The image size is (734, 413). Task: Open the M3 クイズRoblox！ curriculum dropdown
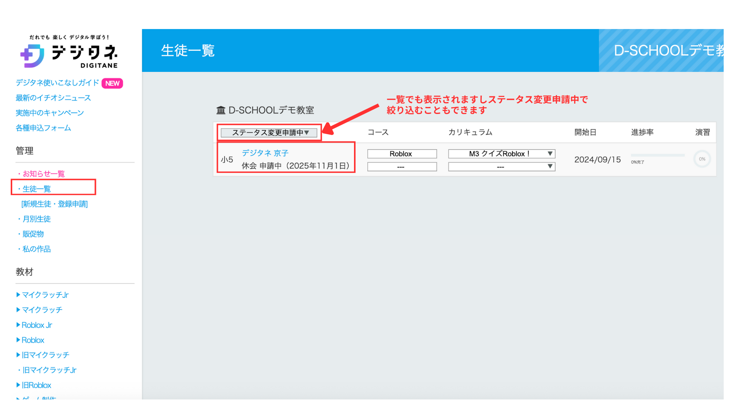(x=501, y=153)
